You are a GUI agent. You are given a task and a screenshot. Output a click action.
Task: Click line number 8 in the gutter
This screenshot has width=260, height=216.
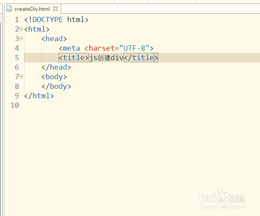pos(17,86)
